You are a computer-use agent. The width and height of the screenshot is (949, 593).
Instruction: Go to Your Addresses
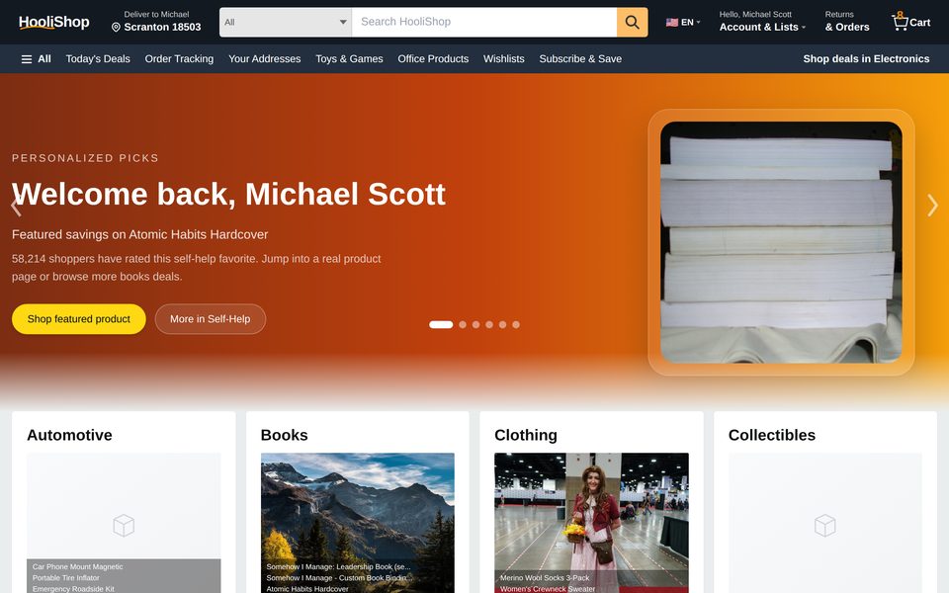click(265, 58)
